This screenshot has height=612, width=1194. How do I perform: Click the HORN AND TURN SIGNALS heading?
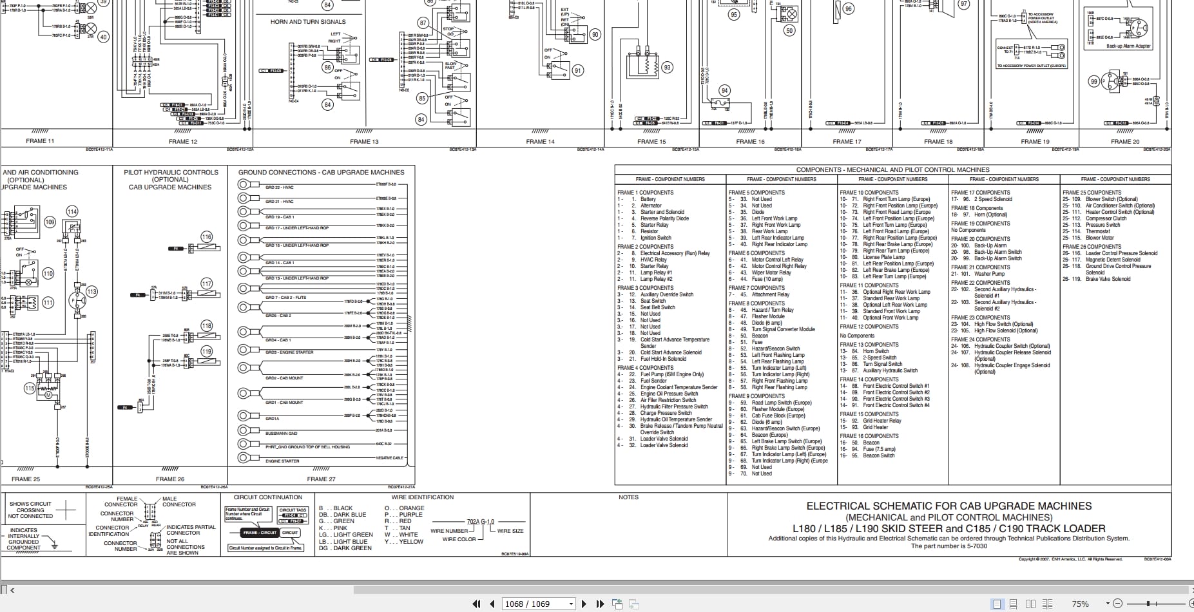tap(308, 21)
